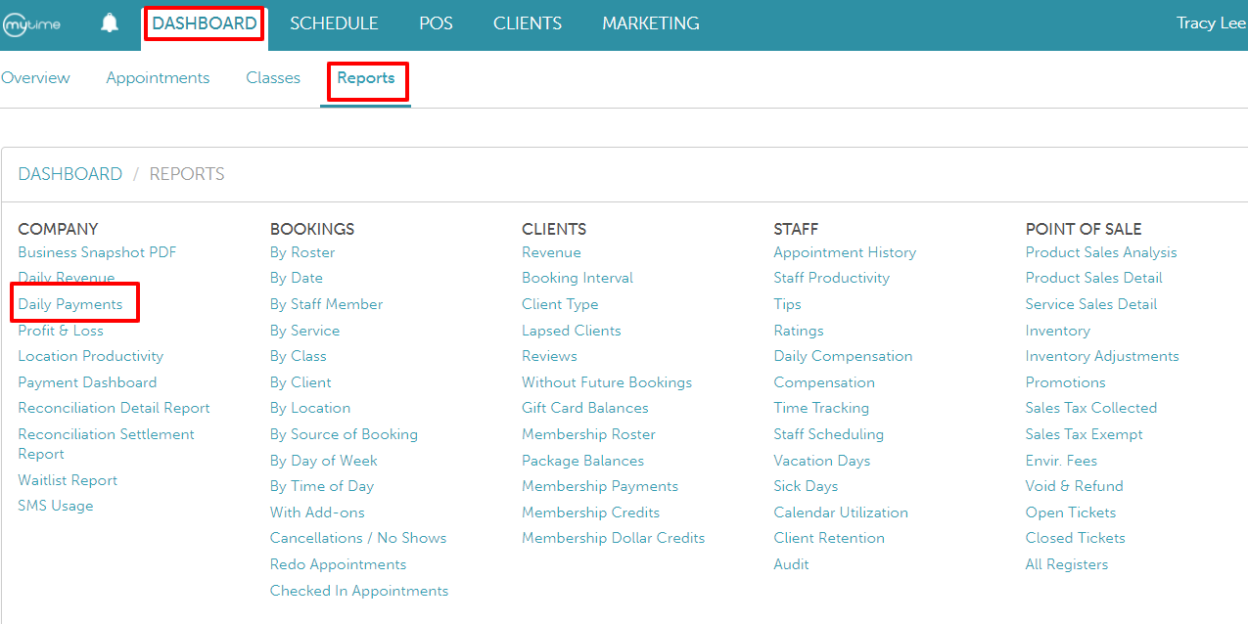Open the Closed Tickets report

click(1076, 538)
